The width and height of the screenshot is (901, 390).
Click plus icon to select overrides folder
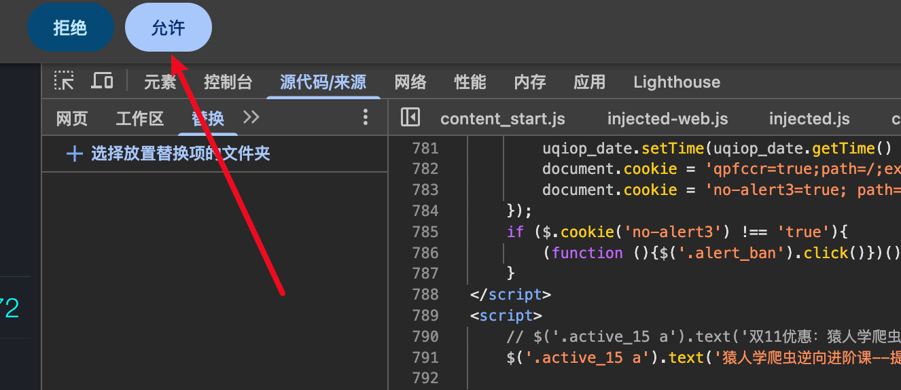[74, 154]
